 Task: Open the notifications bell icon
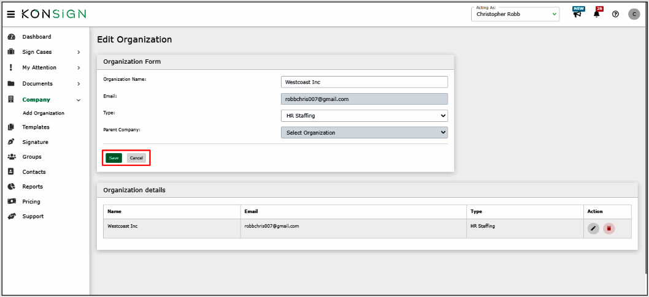click(596, 14)
